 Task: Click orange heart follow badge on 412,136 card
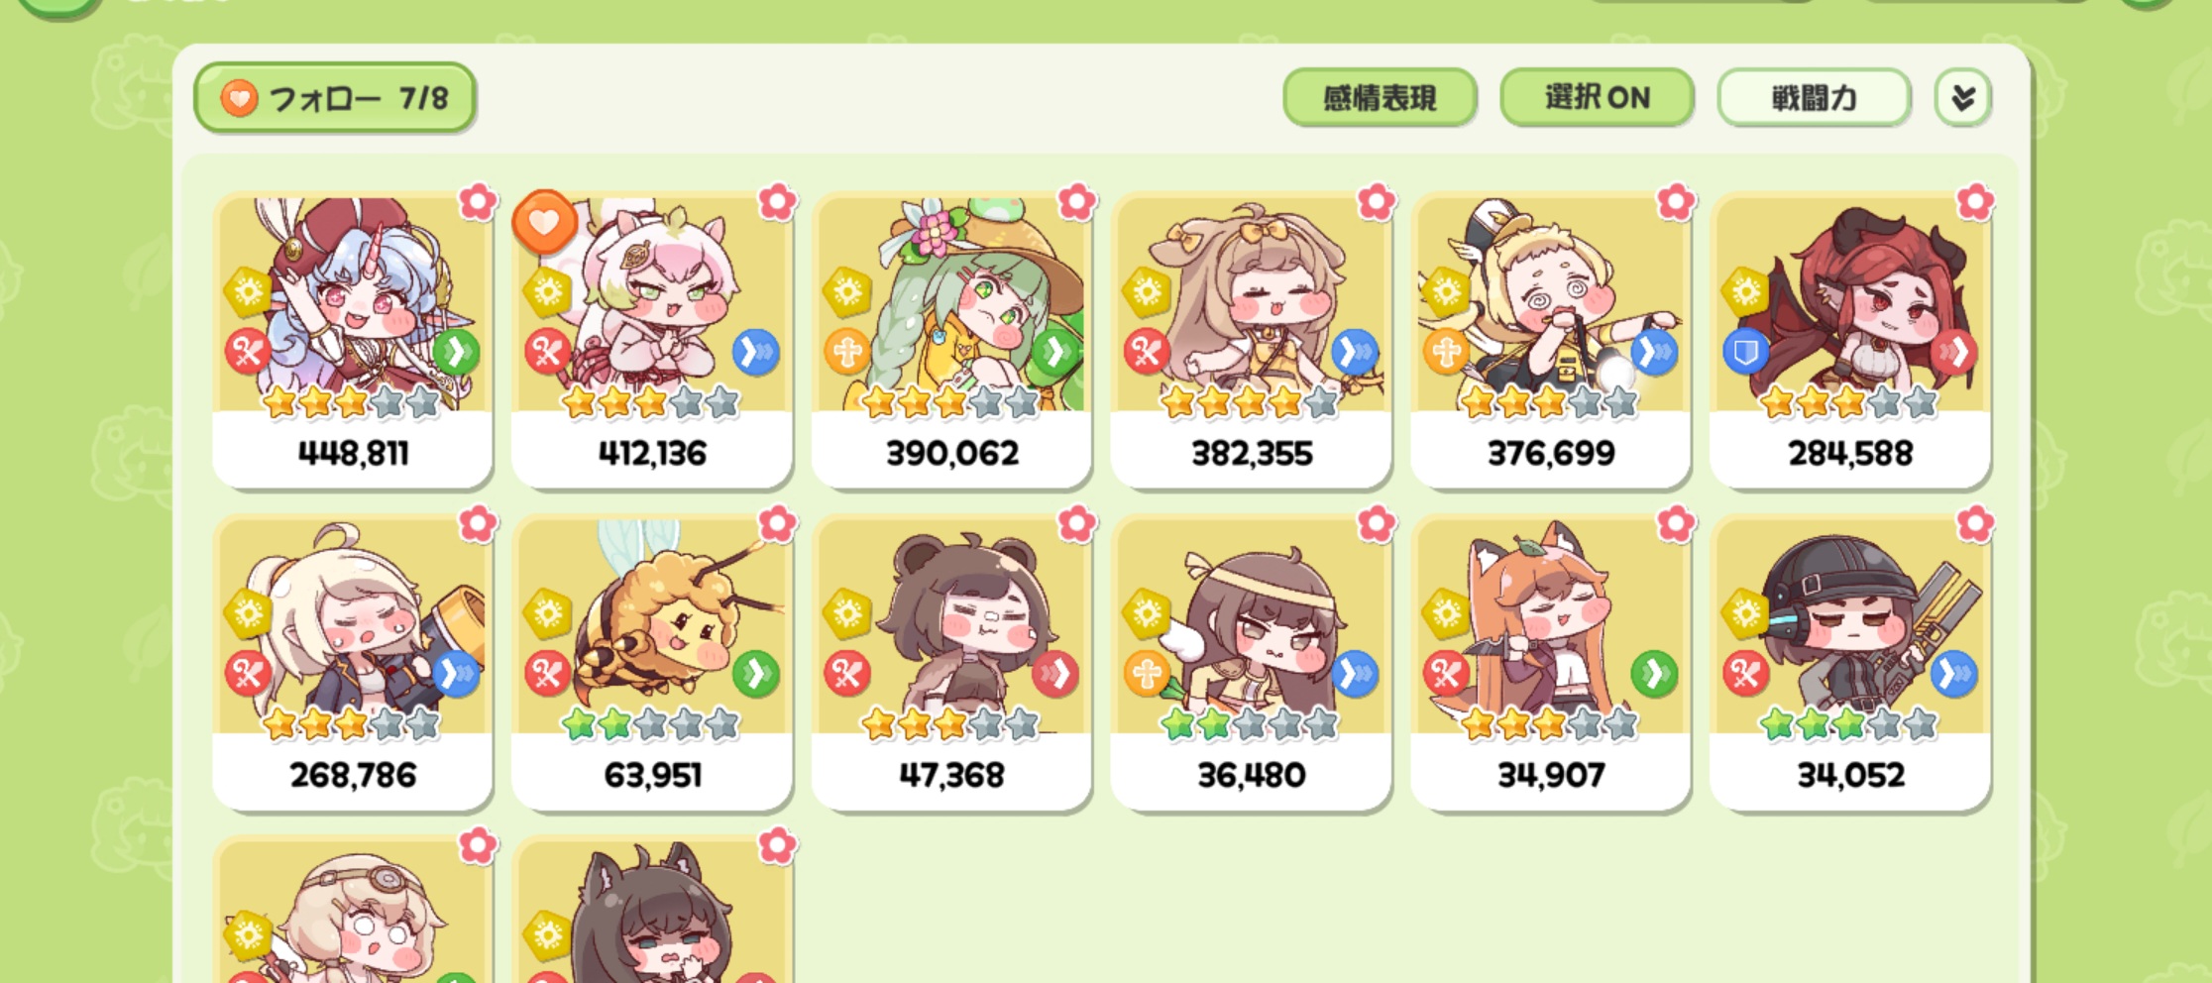point(544,222)
